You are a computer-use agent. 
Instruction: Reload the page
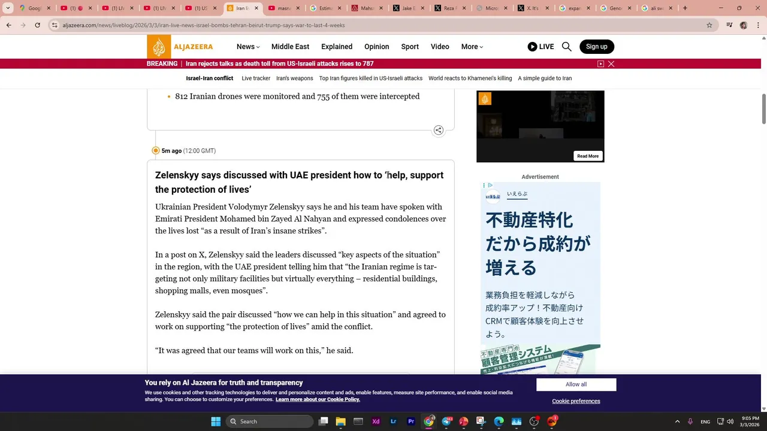[x=37, y=25]
